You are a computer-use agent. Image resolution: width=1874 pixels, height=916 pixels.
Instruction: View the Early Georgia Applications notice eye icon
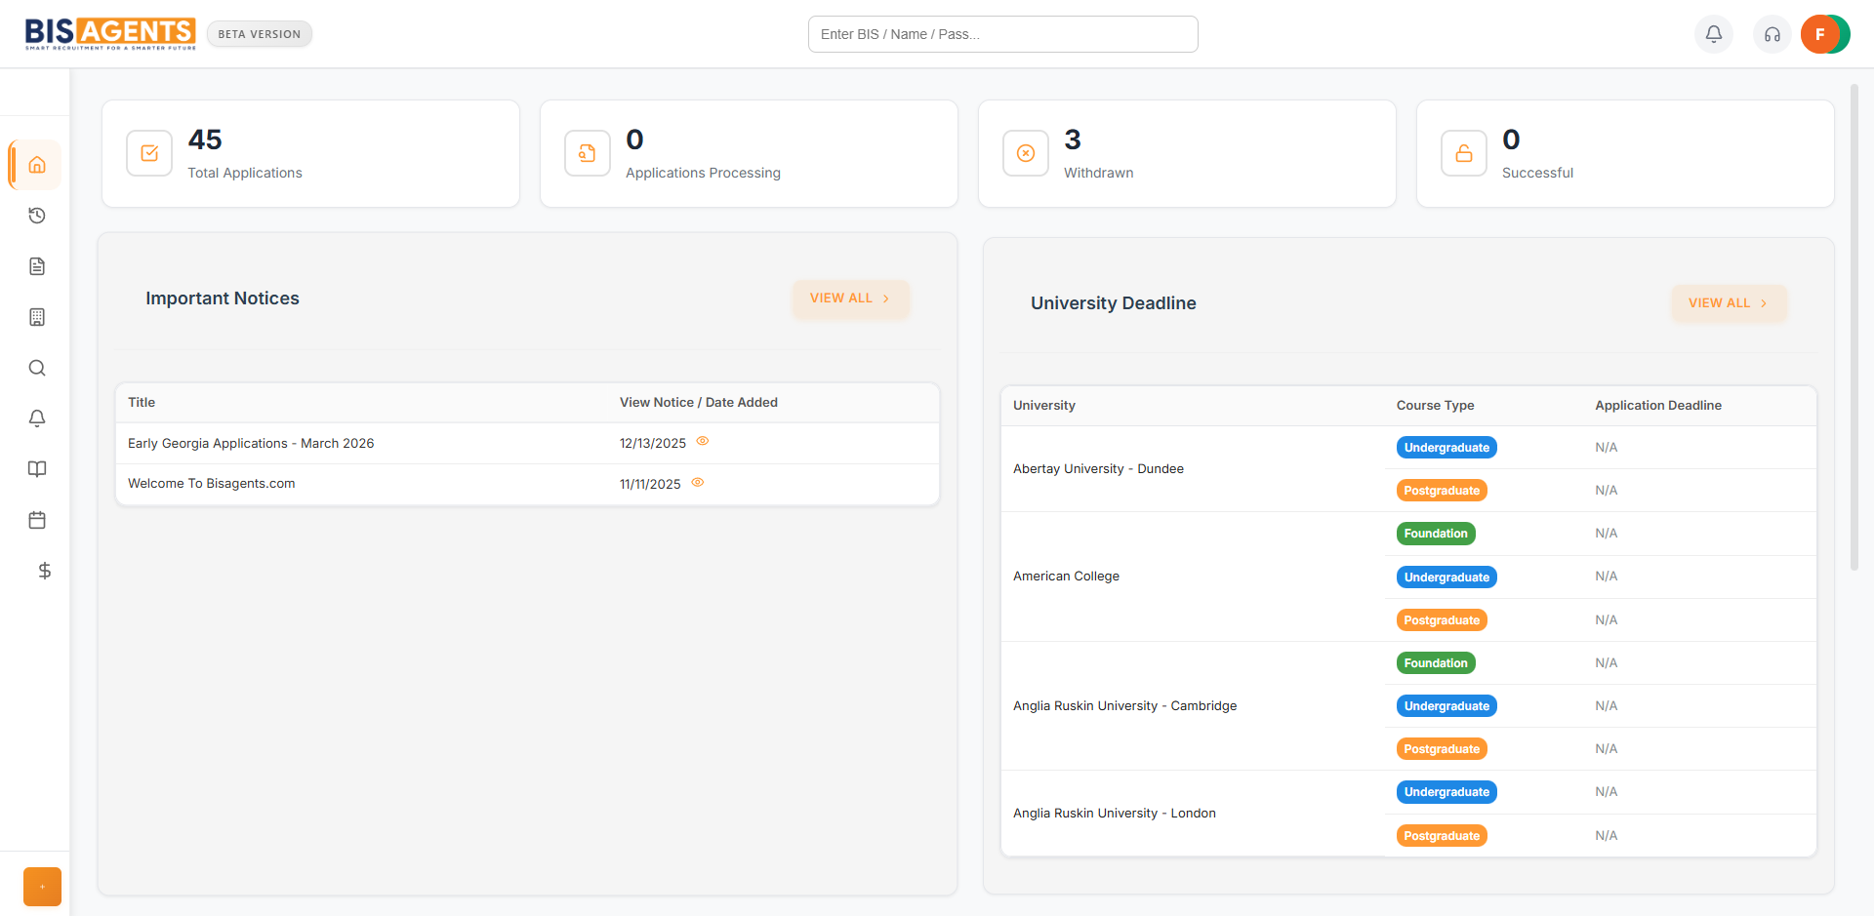coord(702,441)
